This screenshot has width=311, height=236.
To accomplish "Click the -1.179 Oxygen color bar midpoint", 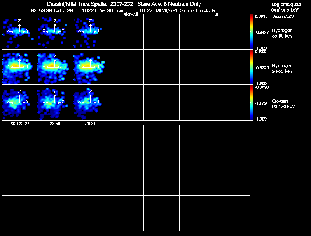I will (x=261, y=103).
